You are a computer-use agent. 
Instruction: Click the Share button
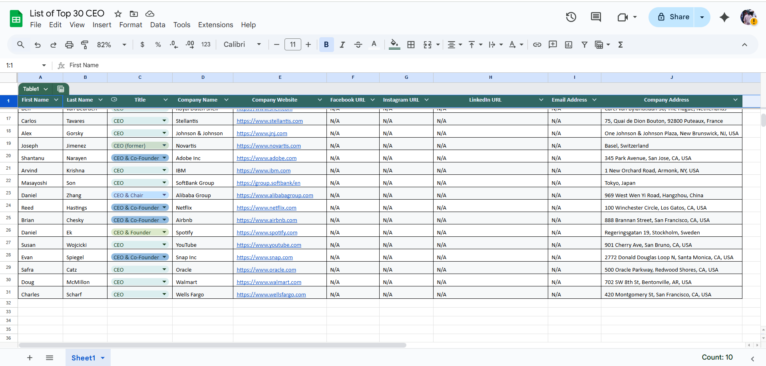pos(673,17)
